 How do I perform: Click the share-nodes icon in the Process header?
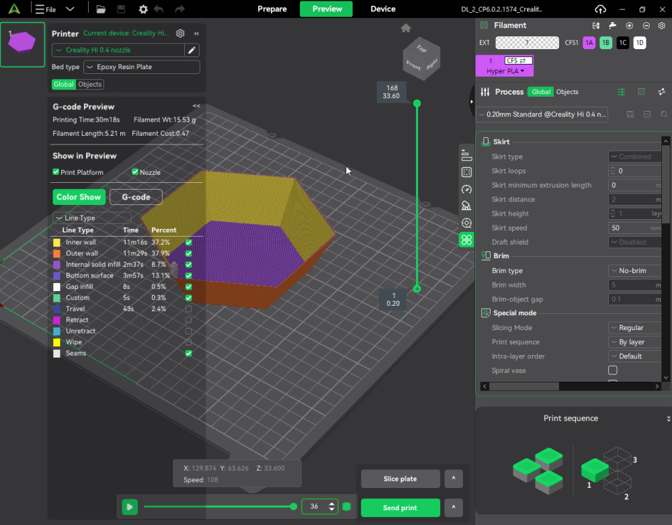pos(661,91)
